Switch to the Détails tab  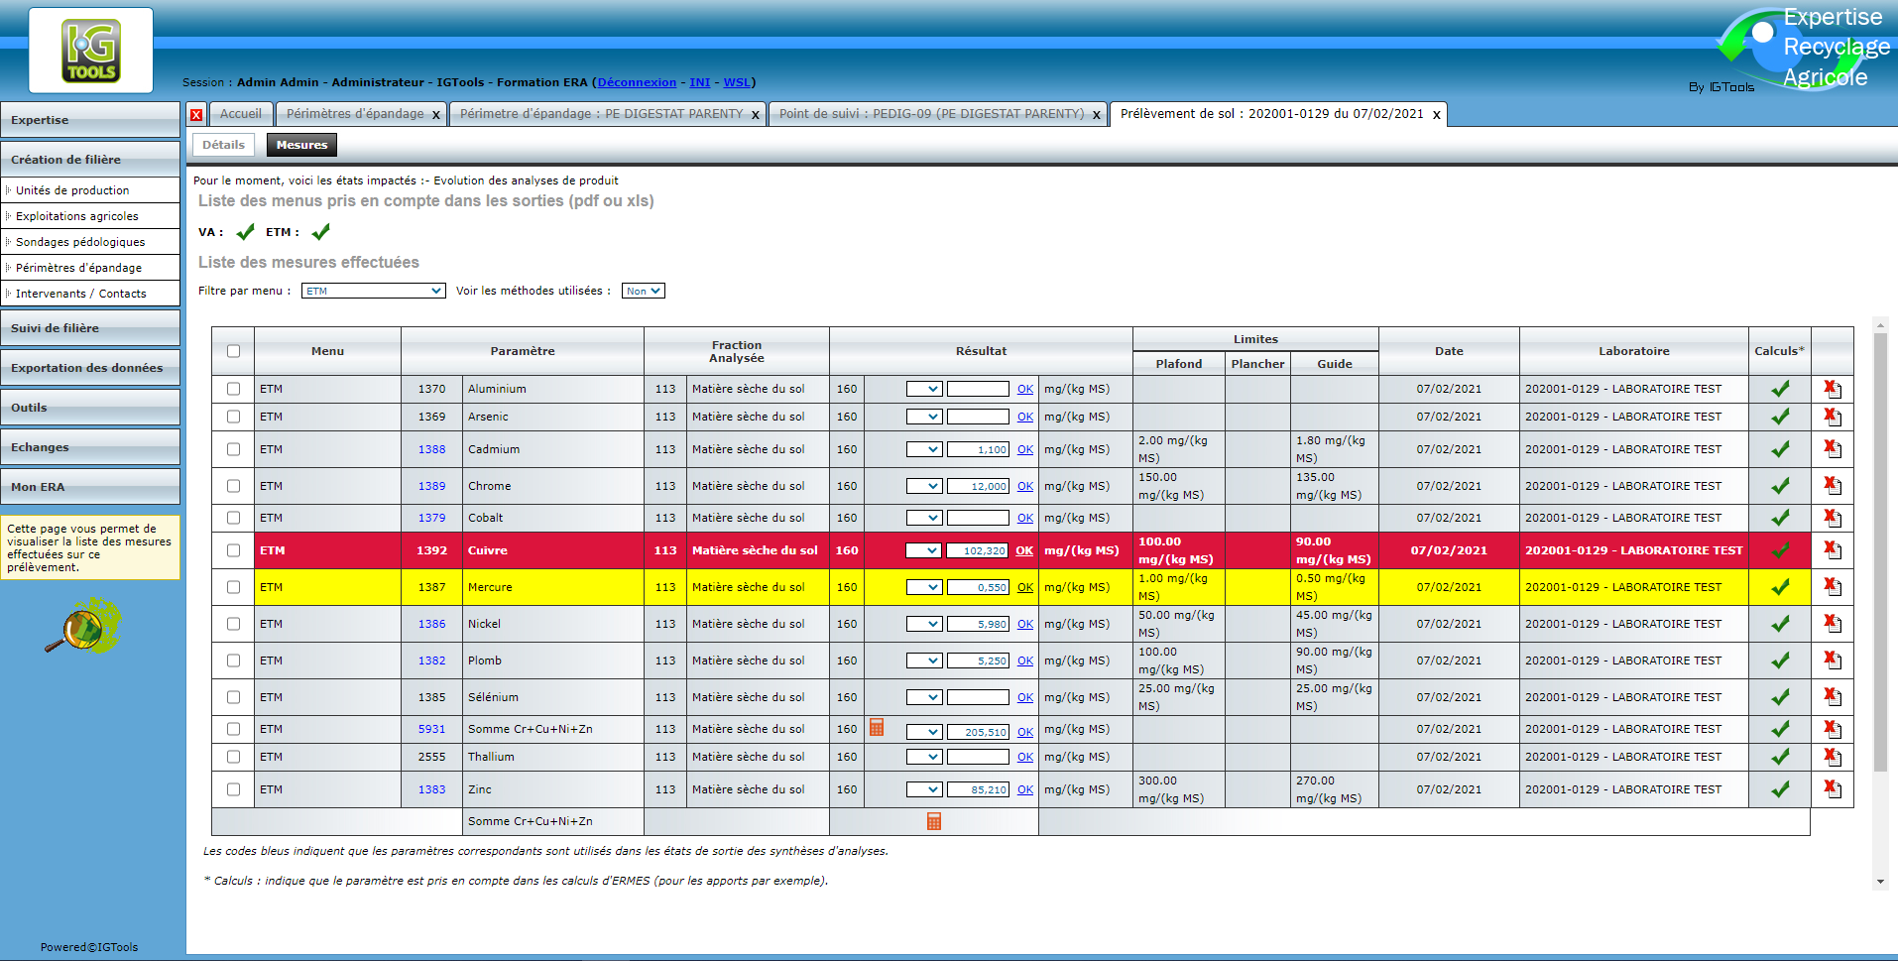[223, 145]
